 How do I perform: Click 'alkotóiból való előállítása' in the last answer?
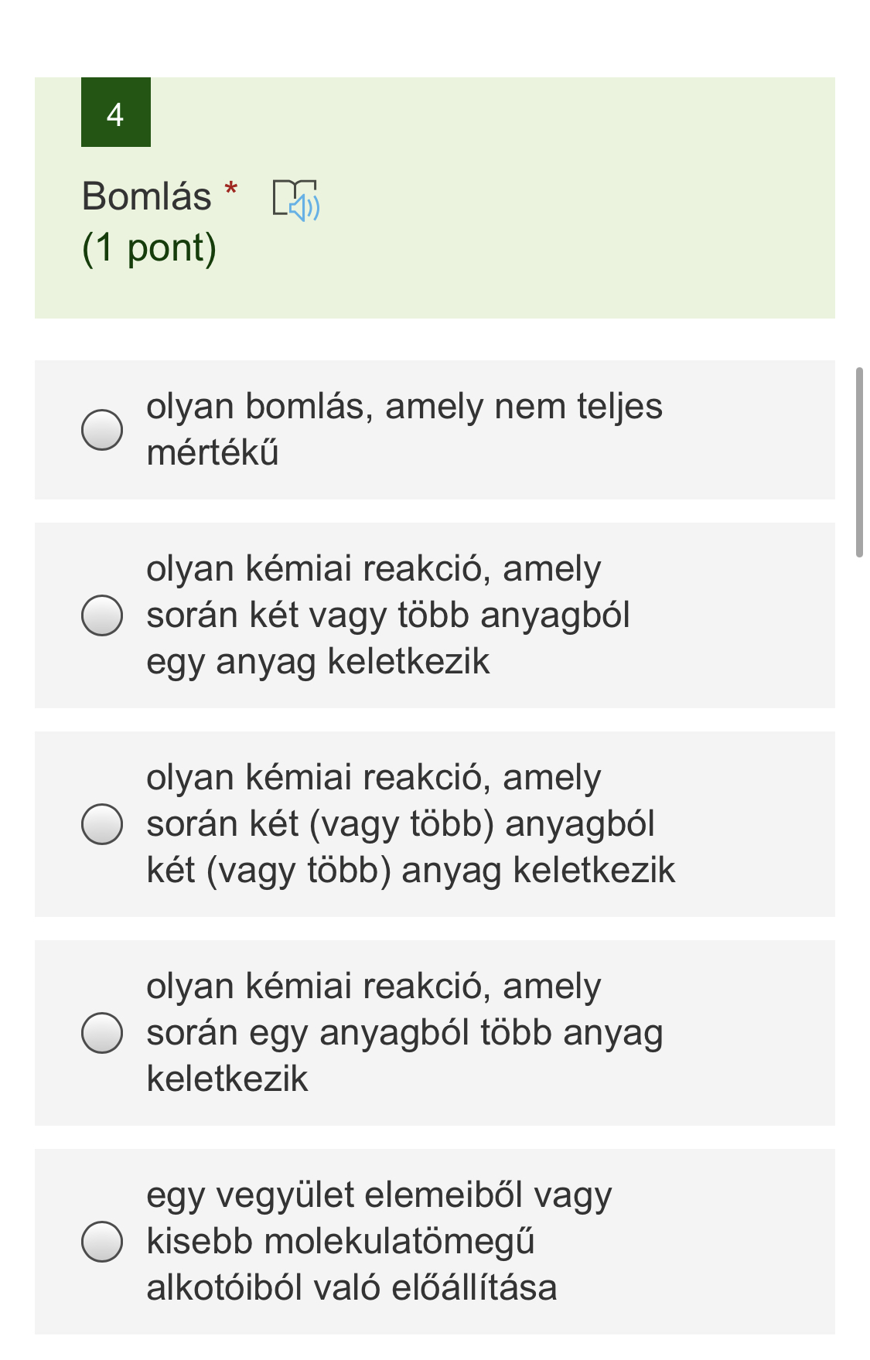point(352,1288)
